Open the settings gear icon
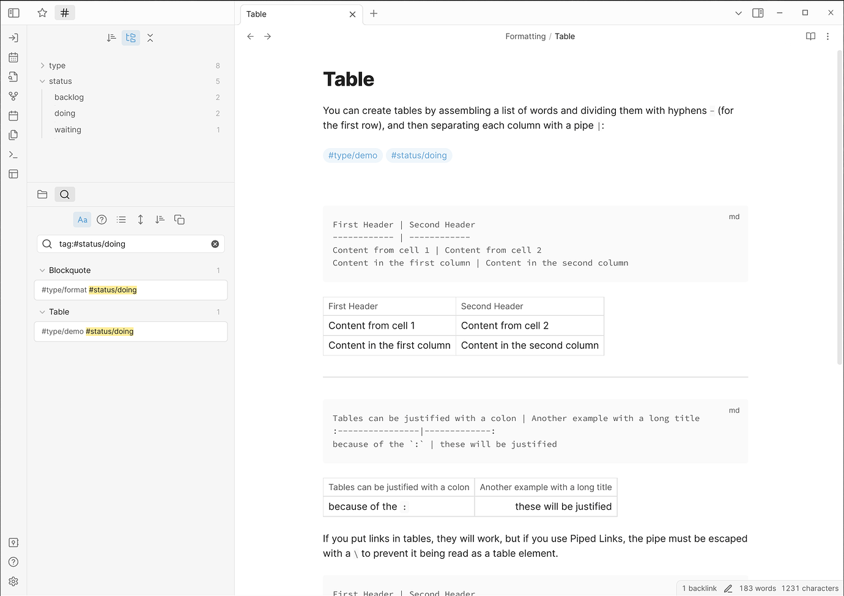 (13, 581)
